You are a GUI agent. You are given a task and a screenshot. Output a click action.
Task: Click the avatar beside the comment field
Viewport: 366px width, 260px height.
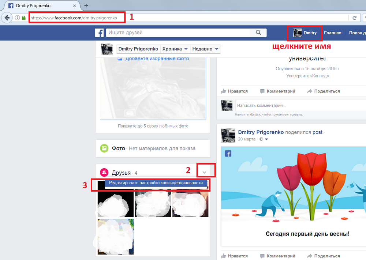(227, 105)
